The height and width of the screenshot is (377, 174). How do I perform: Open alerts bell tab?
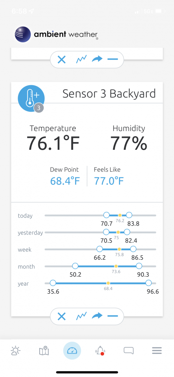100,351
